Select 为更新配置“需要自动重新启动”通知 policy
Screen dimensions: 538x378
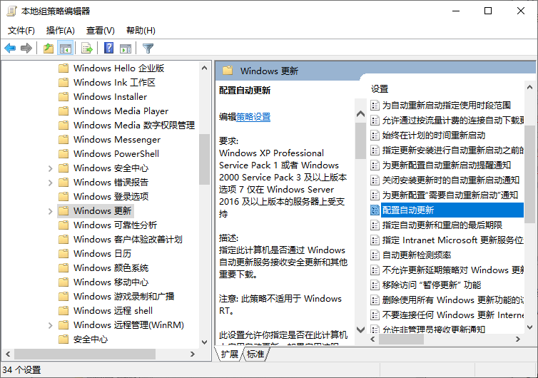click(x=450, y=195)
